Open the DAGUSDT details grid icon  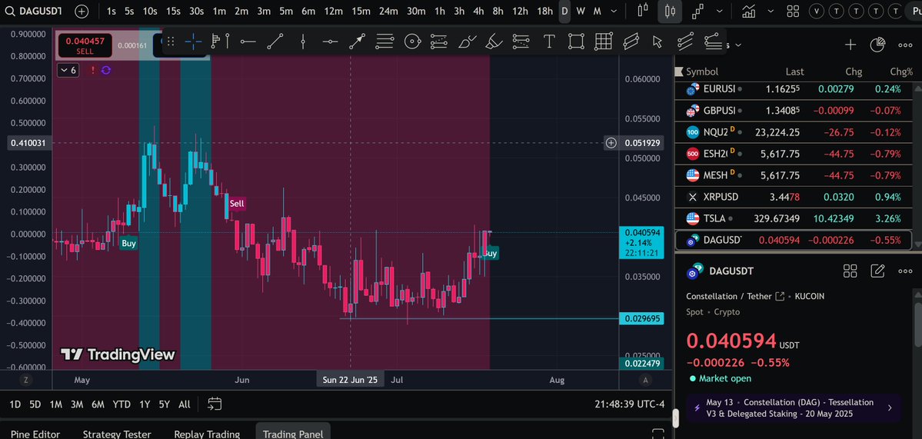click(x=850, y=271)
